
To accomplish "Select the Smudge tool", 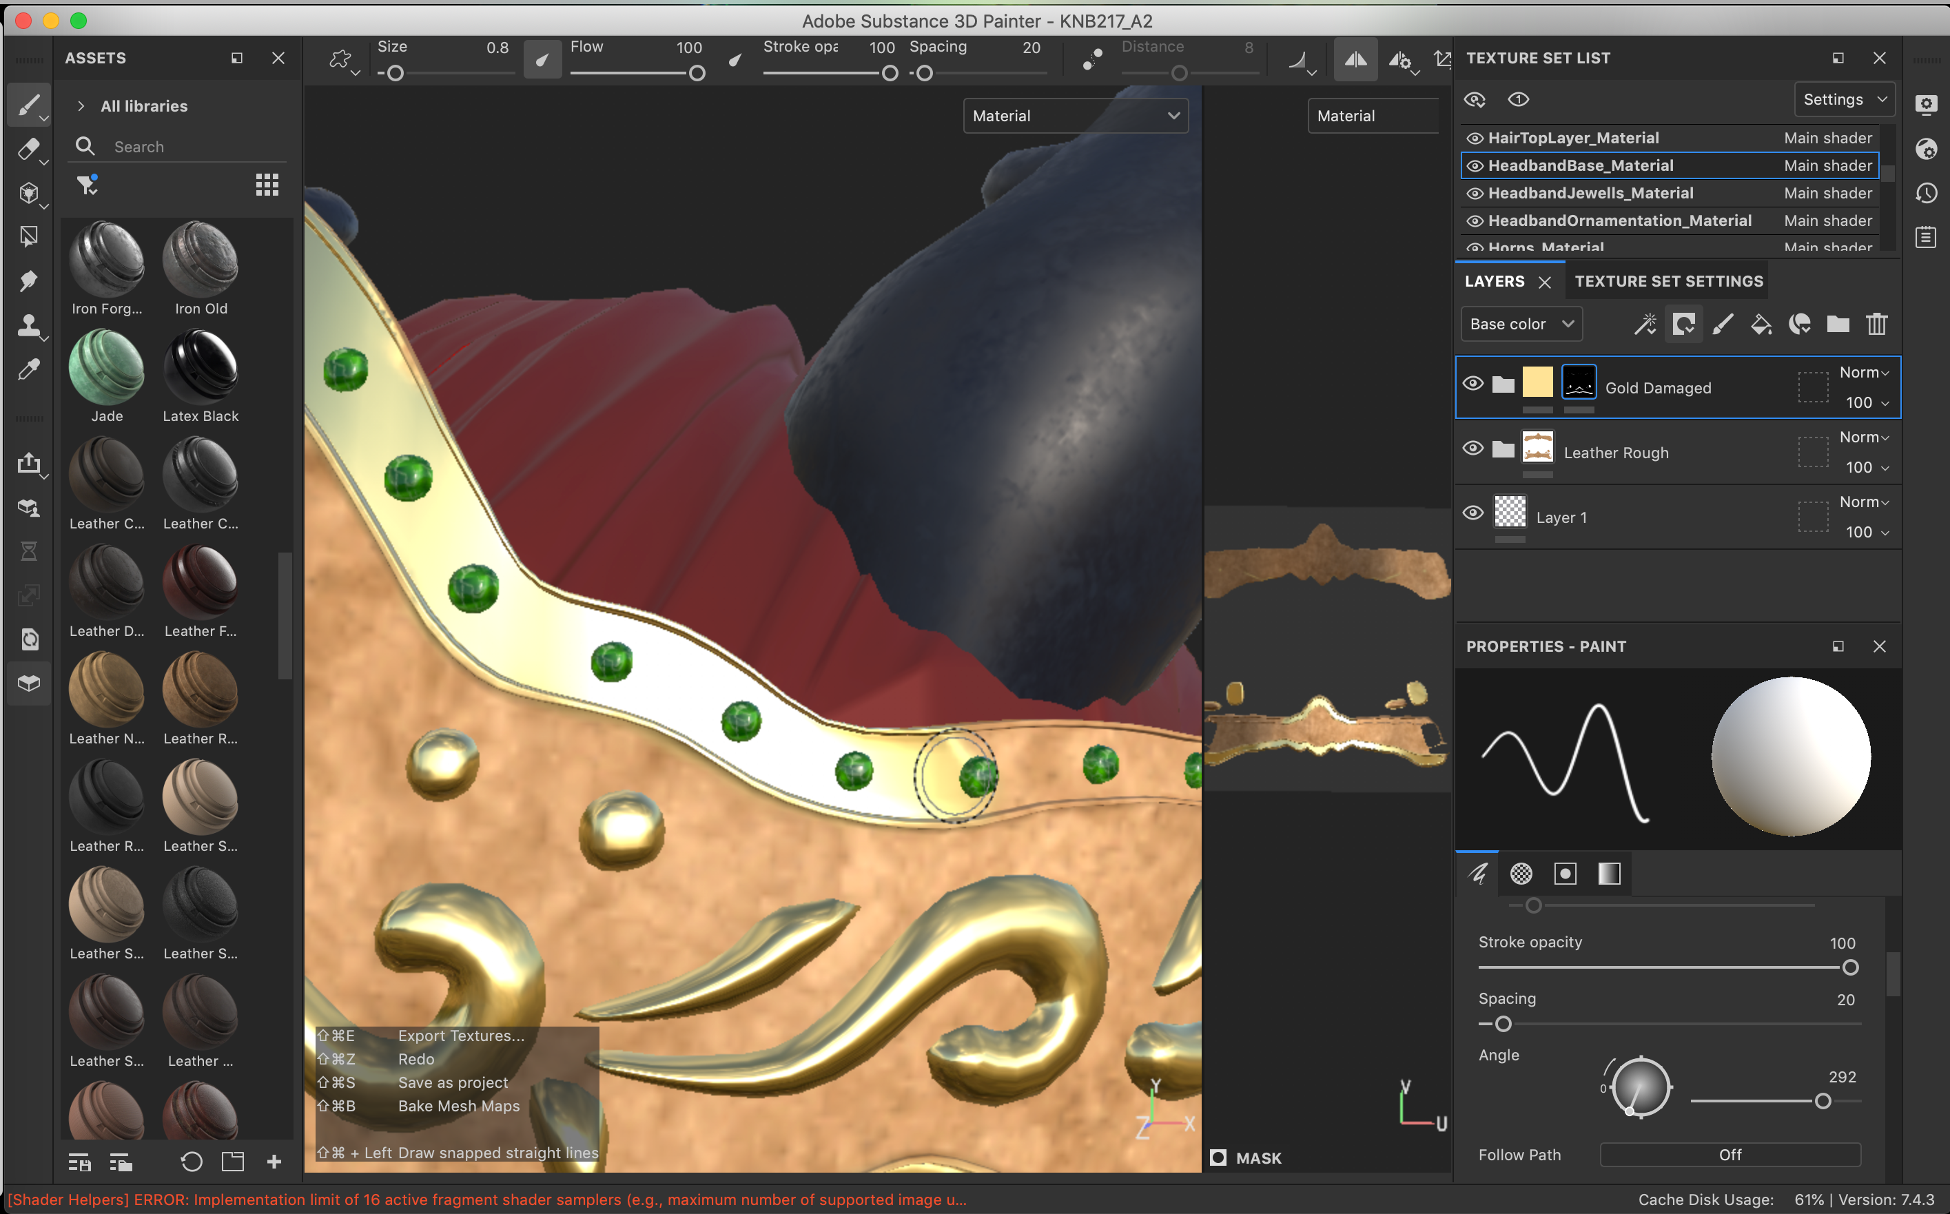I will (28, 280).
